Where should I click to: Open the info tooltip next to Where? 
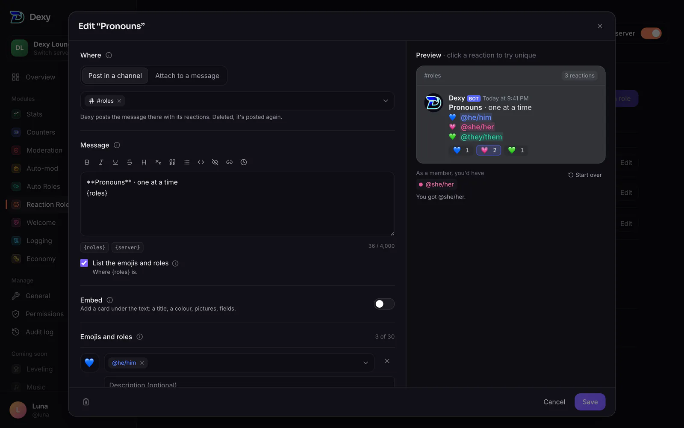coord(109,55)
